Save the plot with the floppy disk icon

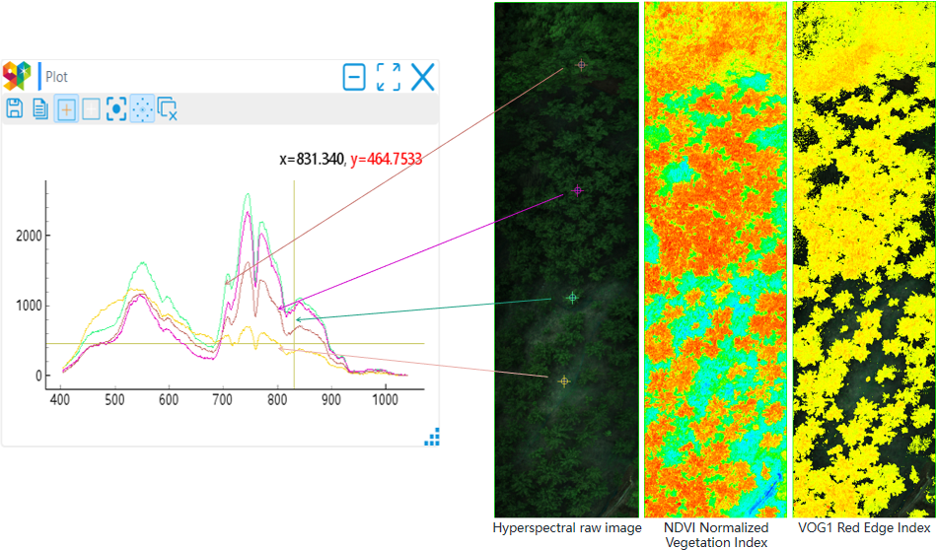[x=15, y=108]
